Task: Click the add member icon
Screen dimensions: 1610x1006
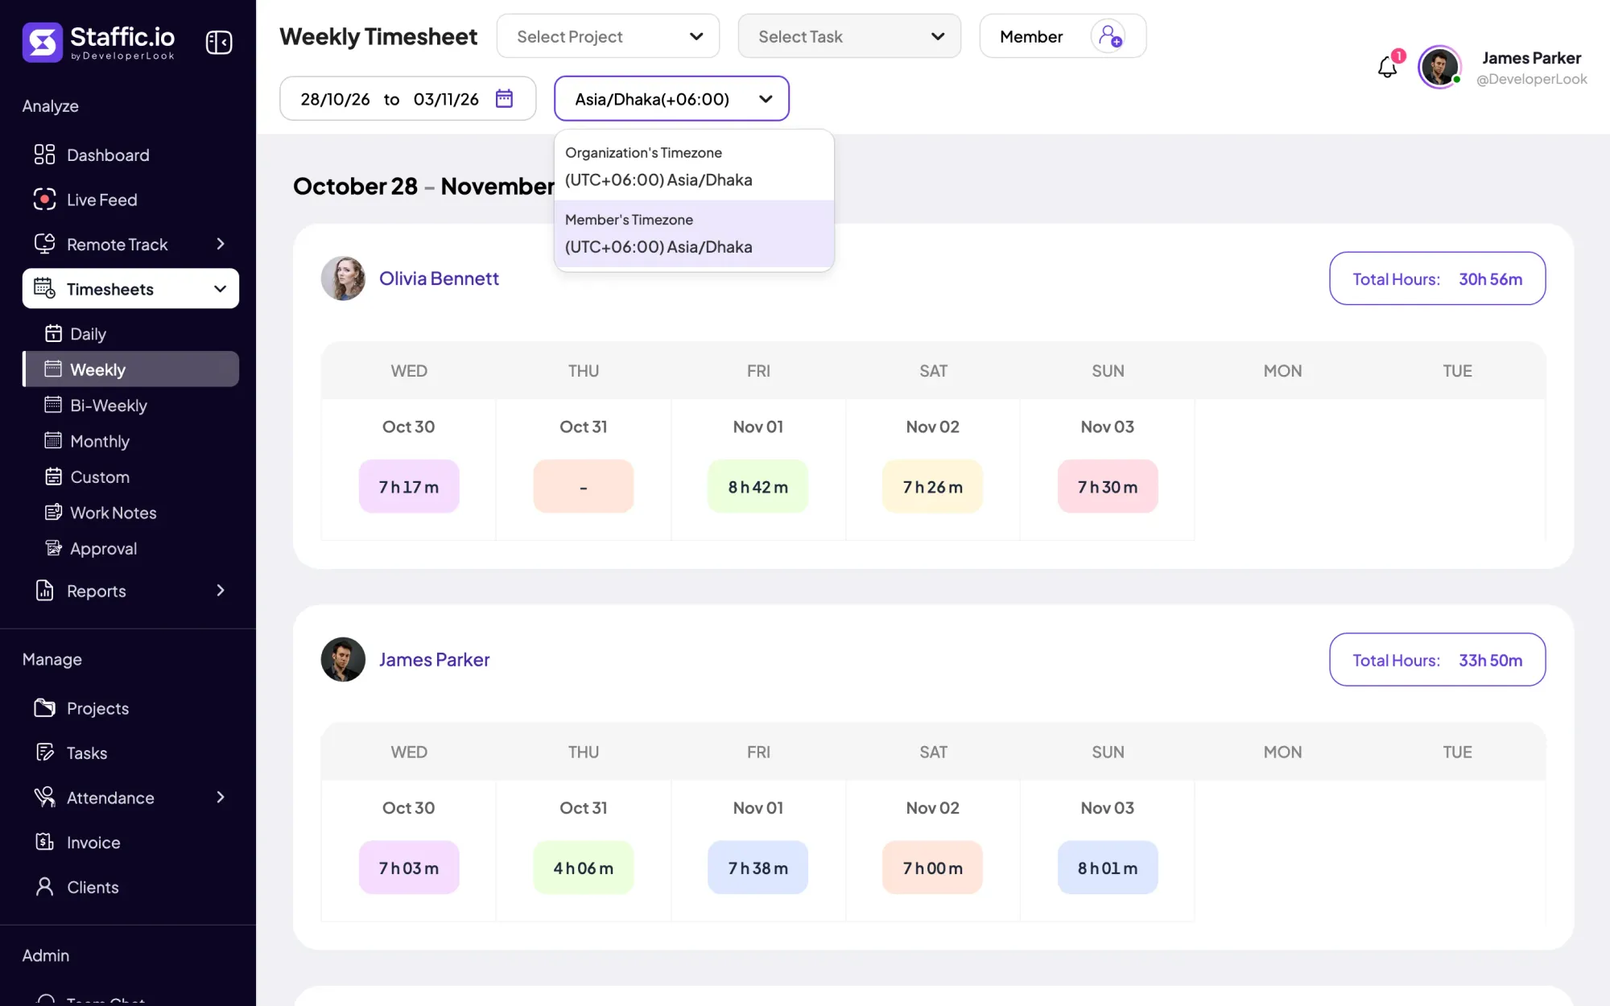Action: click(x=1110, y=36)
